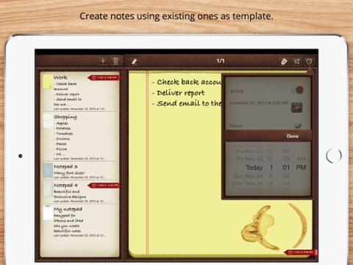Open the tag label icon
The width and height of the screenshot is (353, 265).
284,61
